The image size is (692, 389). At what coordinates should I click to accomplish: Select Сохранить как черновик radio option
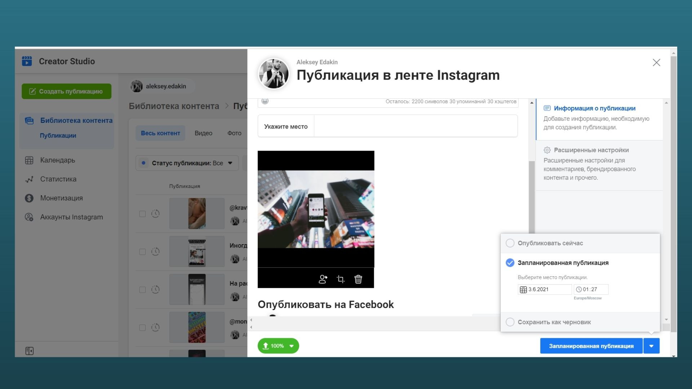click(x=510, y=322)
